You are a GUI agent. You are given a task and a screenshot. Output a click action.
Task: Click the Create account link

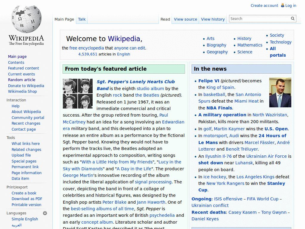[x=264, y=6]
